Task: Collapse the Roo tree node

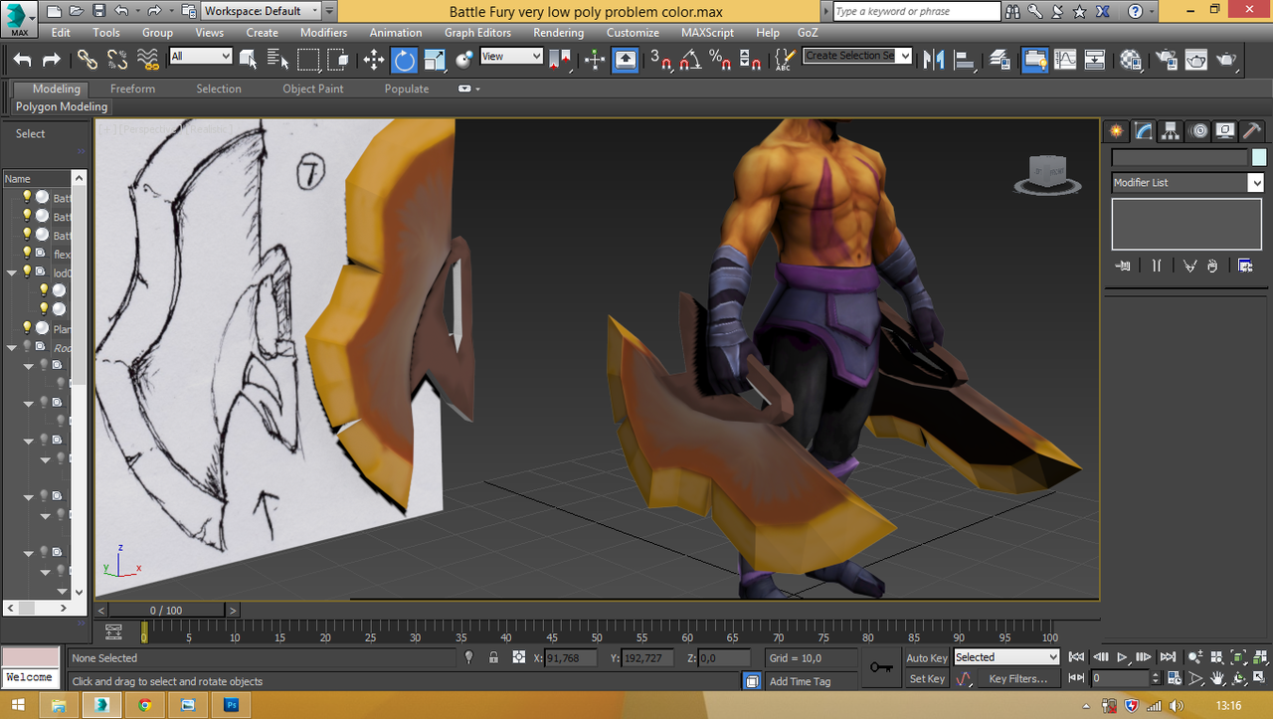Action: coord(12,348)
